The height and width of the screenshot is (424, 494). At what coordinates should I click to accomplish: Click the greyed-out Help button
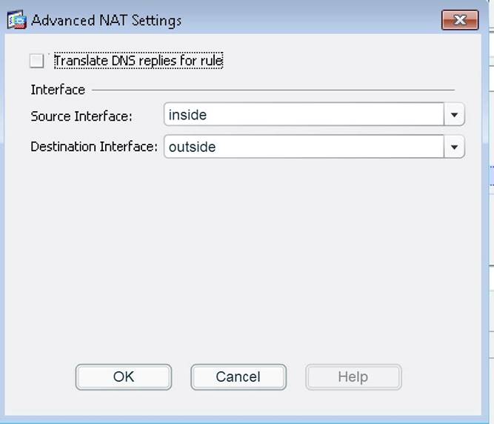(353, 377)
